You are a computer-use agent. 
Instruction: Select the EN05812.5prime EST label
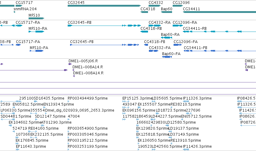point(28,104)
